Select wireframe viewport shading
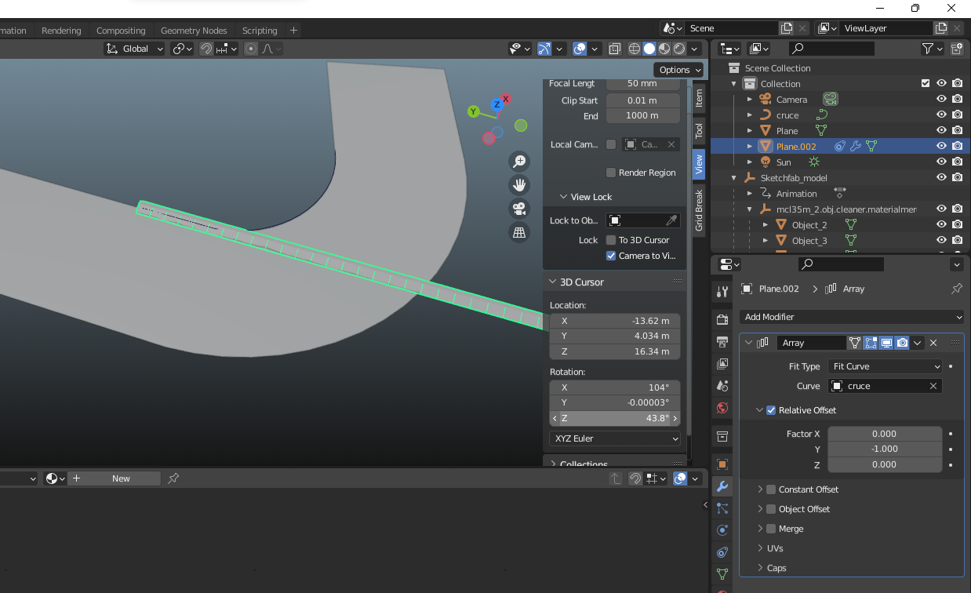Image resolution: width=971 pixels, height=593 pixels. [635, 49]
